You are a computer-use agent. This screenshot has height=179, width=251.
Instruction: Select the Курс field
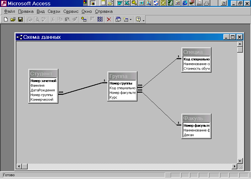(122, 97)
